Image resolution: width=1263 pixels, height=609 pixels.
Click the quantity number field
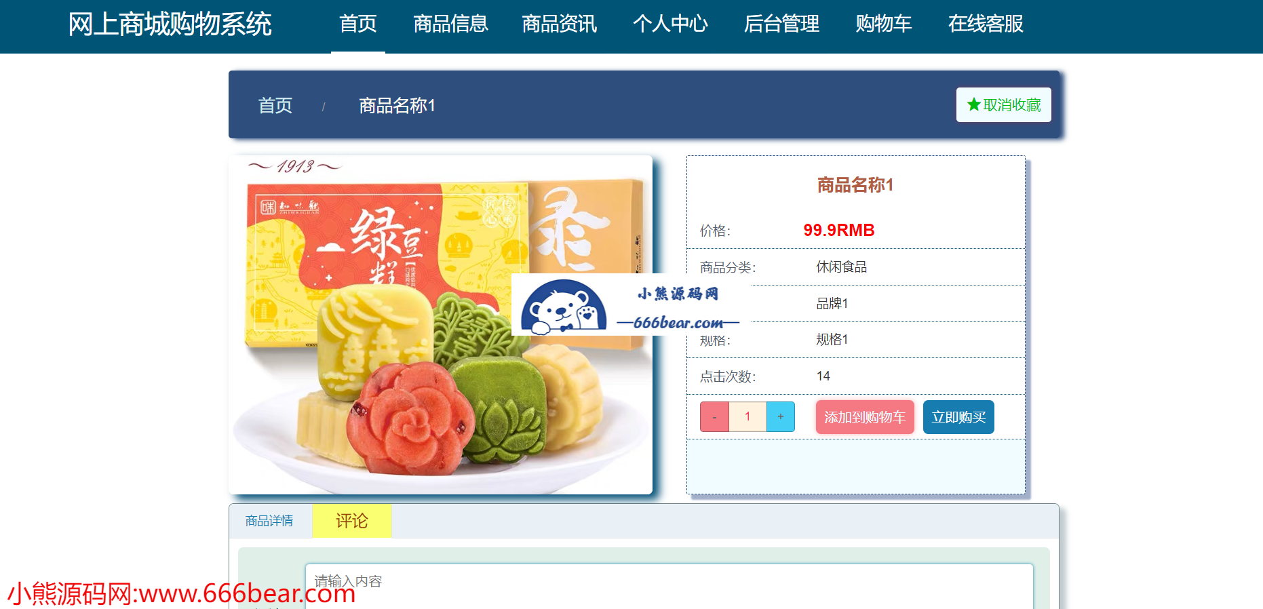(x=747, y=417)
